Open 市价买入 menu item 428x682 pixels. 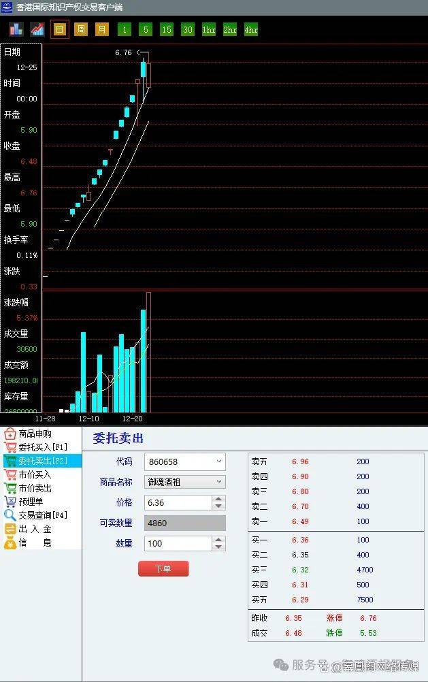pyautogui.click(x=42, y=474)
